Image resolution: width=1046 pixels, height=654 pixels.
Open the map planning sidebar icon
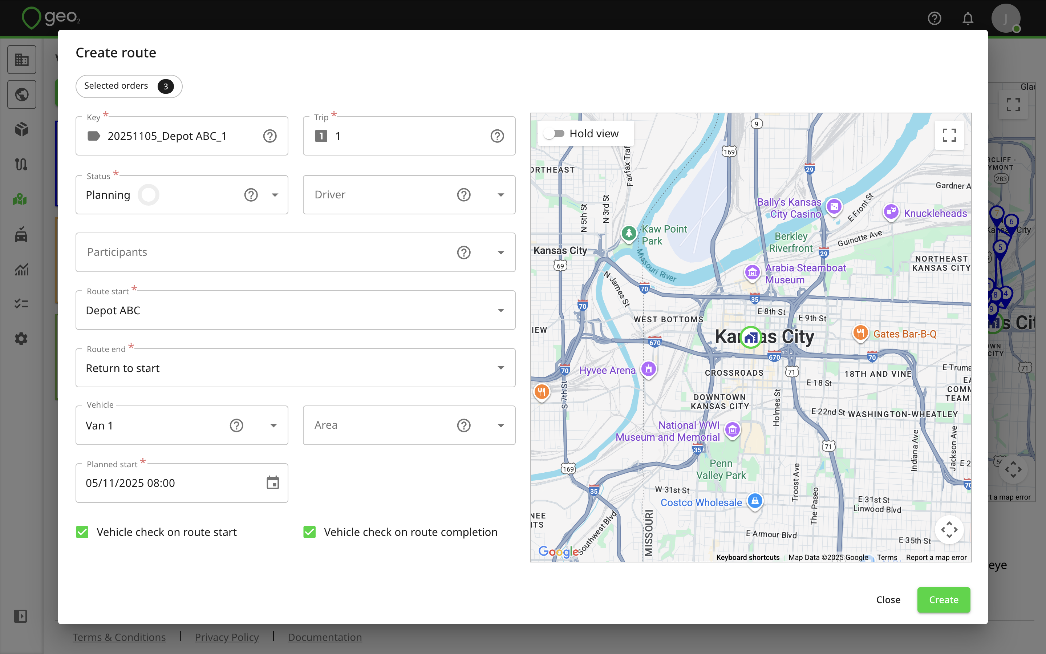pyautogui.click(x=20, y=199)
